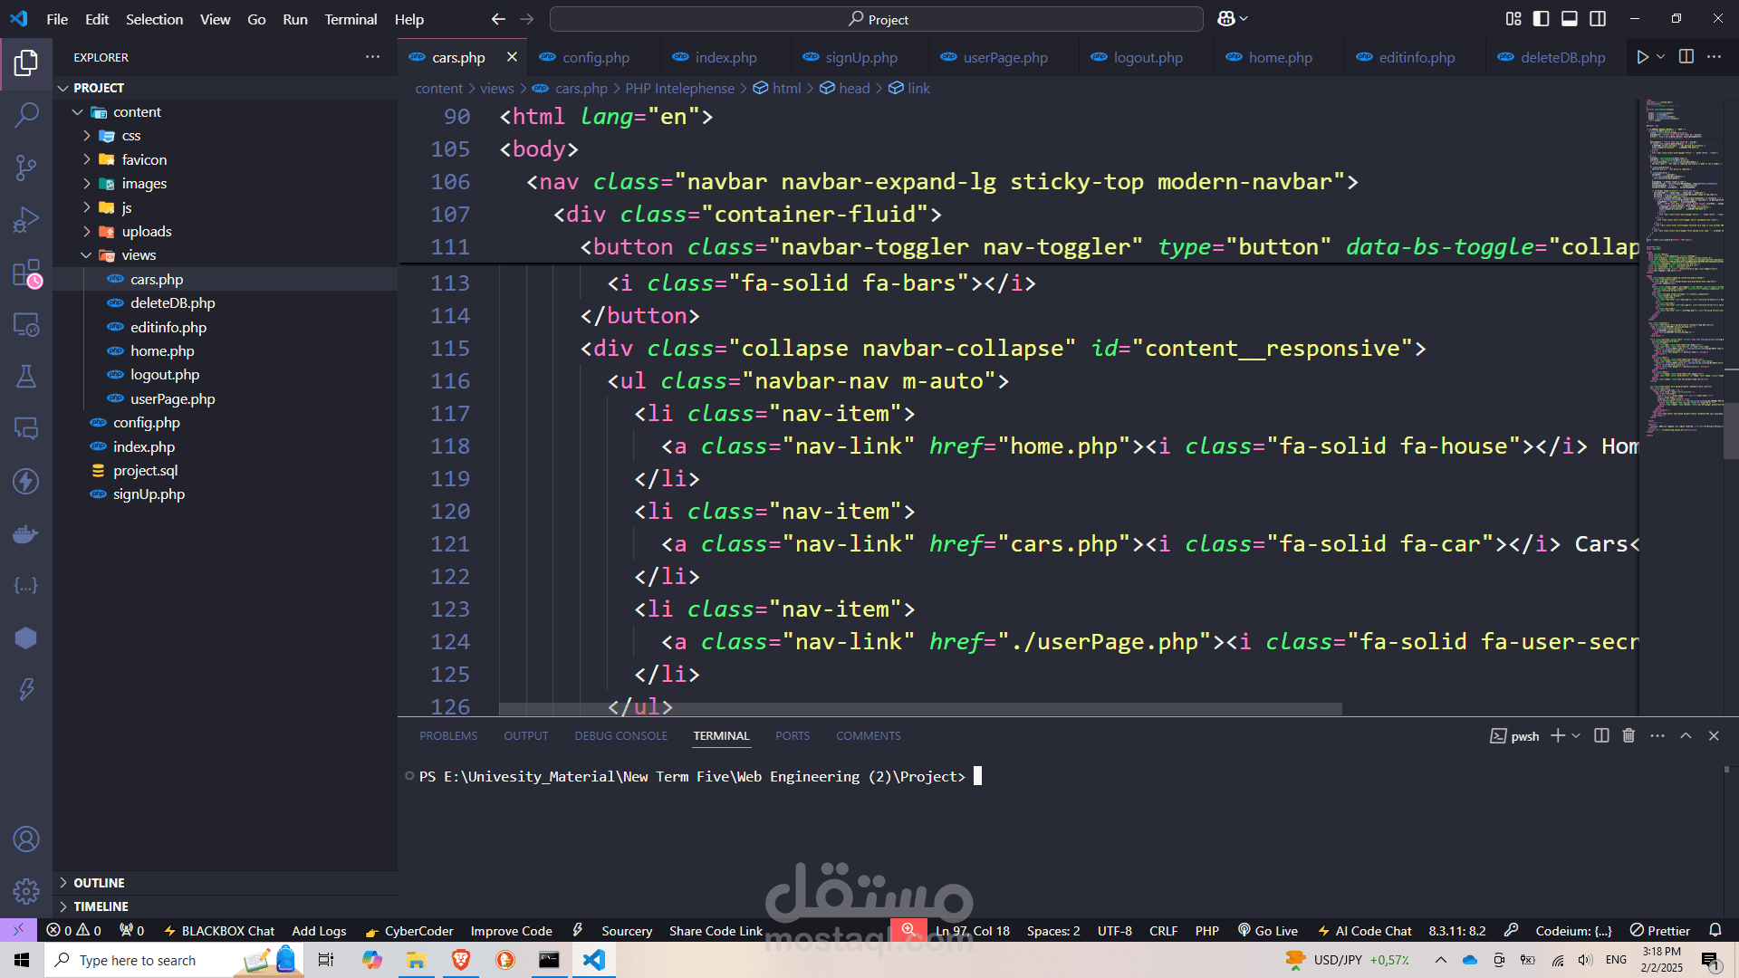Viewport: 1739px width, 978px height.
Task: Switch to the config.php tab
Action: click(x=595, y=57)
